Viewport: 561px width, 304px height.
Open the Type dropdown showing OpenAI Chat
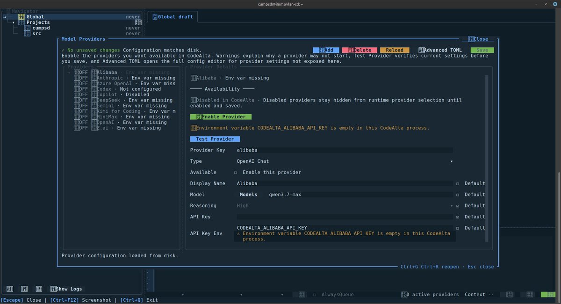click(345, 161)
